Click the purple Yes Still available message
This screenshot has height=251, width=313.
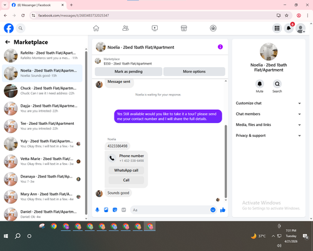coord(168,116)
